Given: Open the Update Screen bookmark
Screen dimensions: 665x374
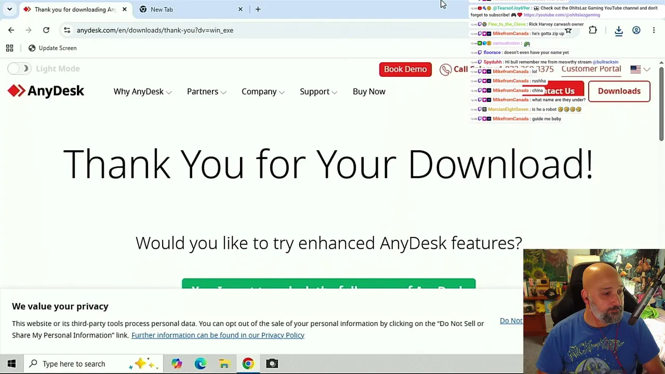Looking at the screenshot, I should (52, 48).
